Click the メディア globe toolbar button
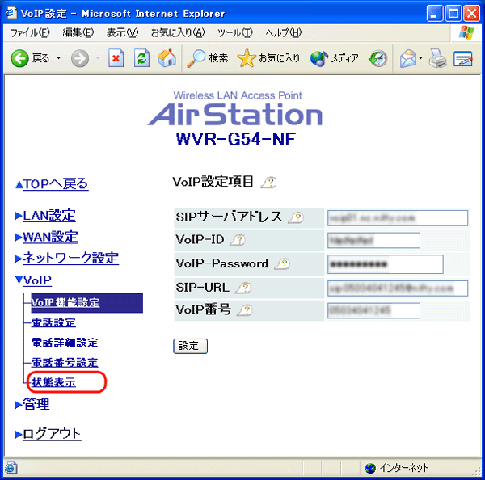Screen dimensions: 485x480 click(x=335, y=58)
